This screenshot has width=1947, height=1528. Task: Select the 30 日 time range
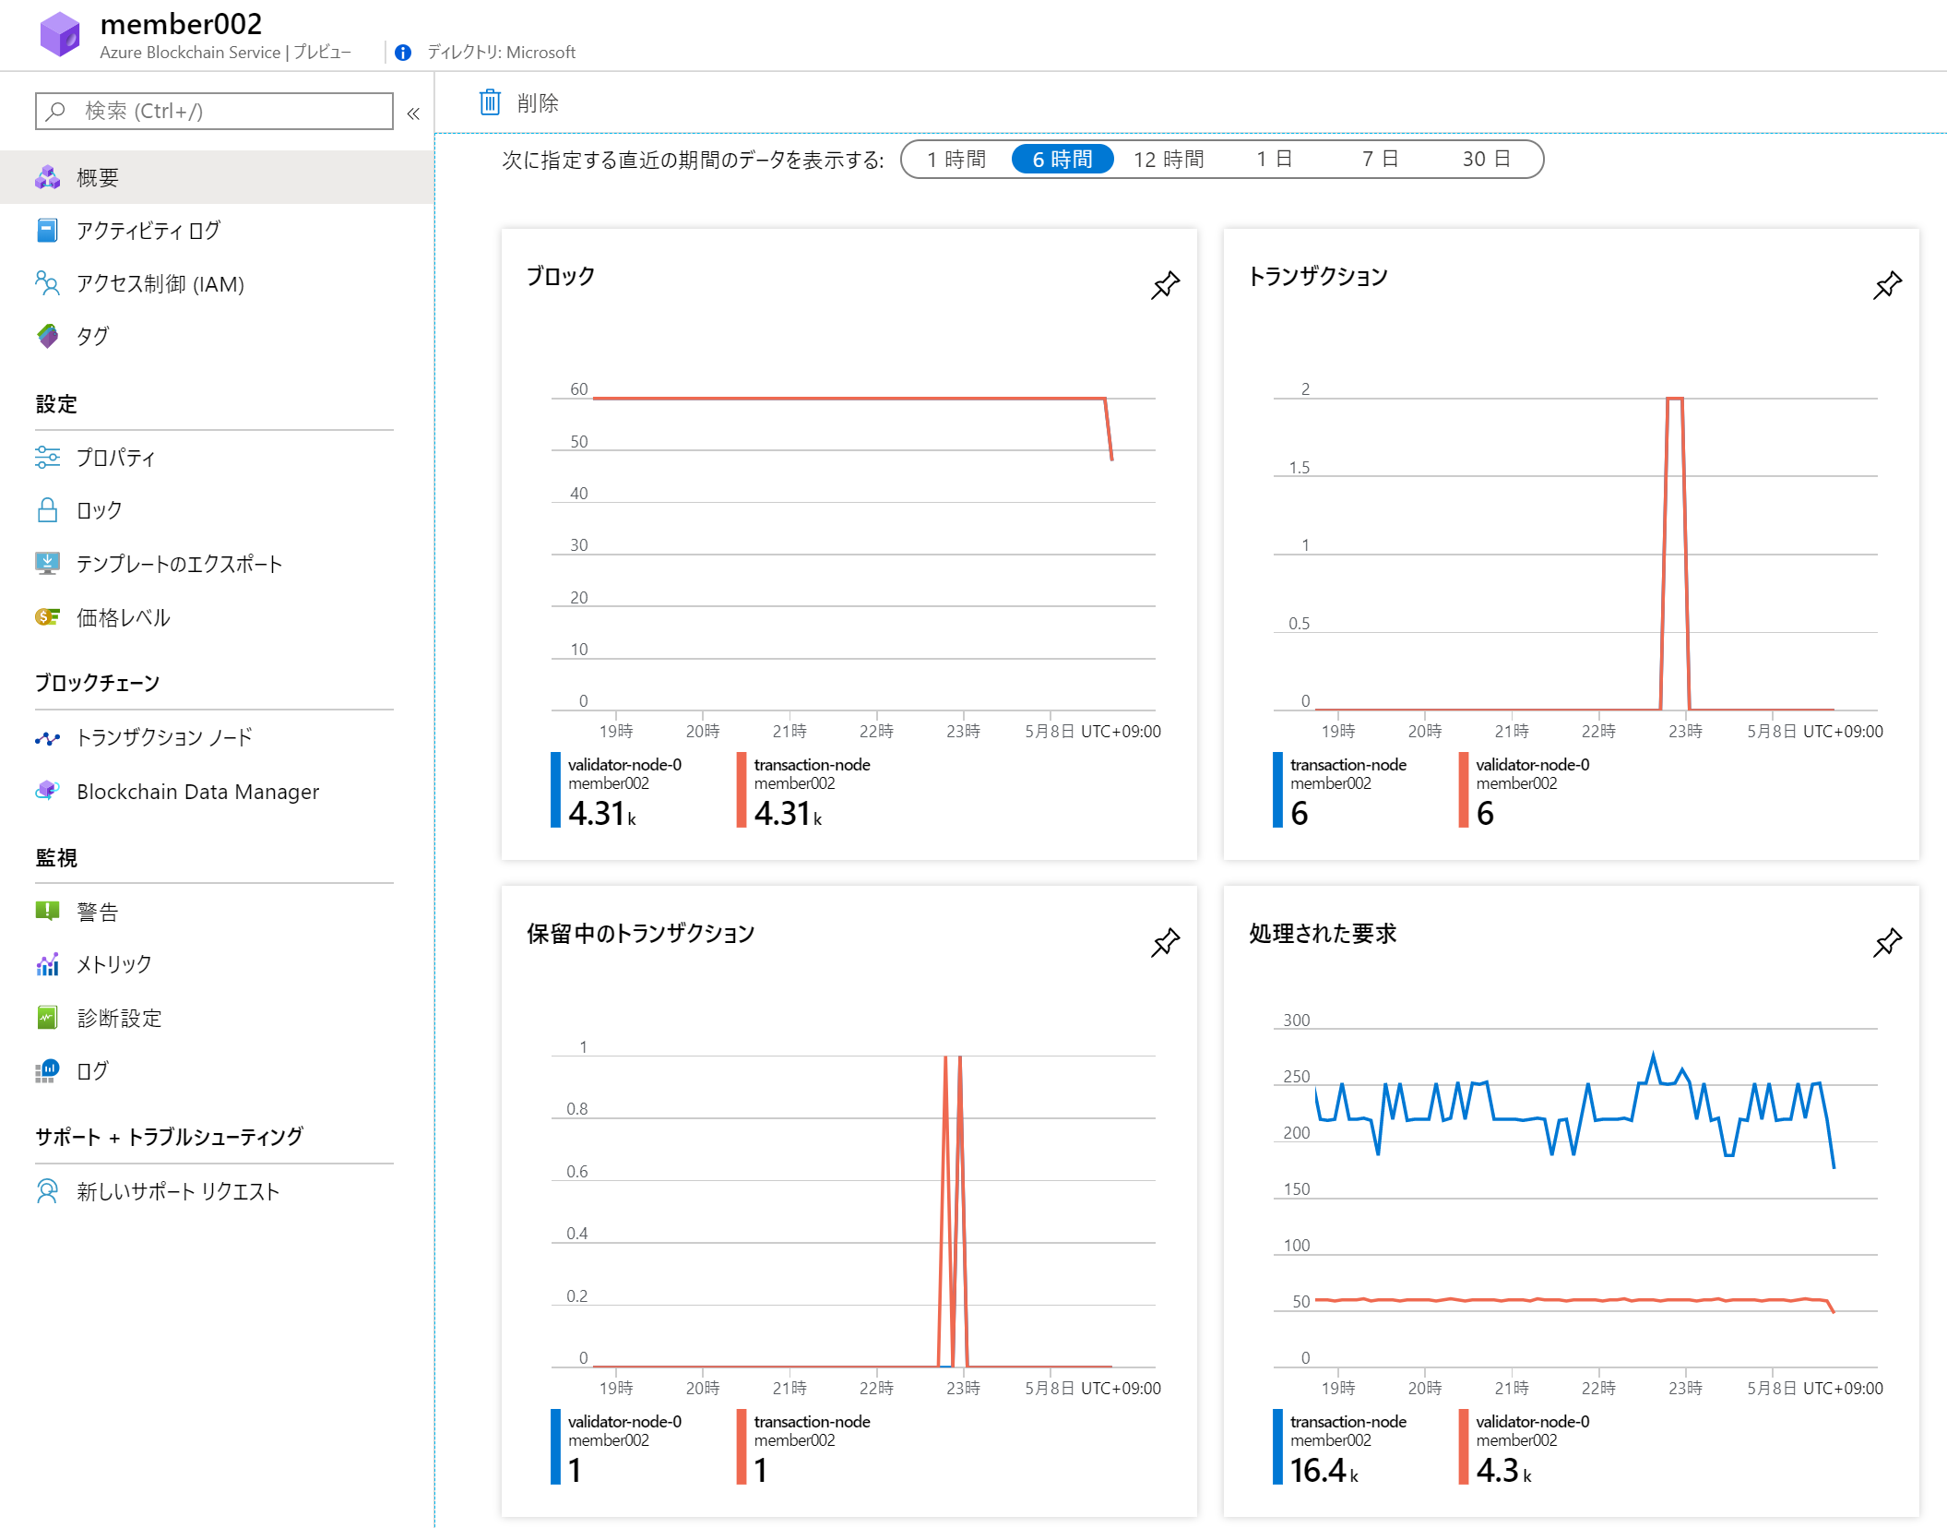tap(1486, 160)
